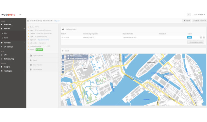Open the nl language selector

click(189, 15)
